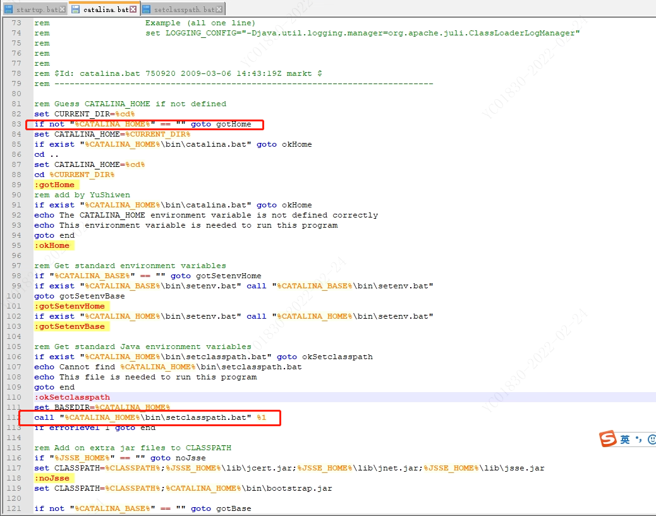Viewport: 656px width, 516px height.
Task: Click the :gotHome label on line 89
Action: pyautogui.click(x=54, y=185)
